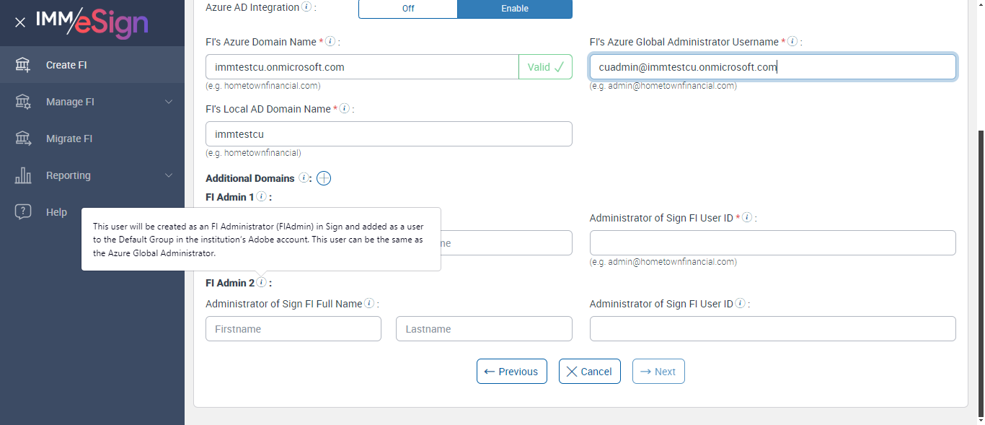The image size is (985, 425).
Task: Switch Azure AD Integration to Off
Action: (x=407, y=9)
